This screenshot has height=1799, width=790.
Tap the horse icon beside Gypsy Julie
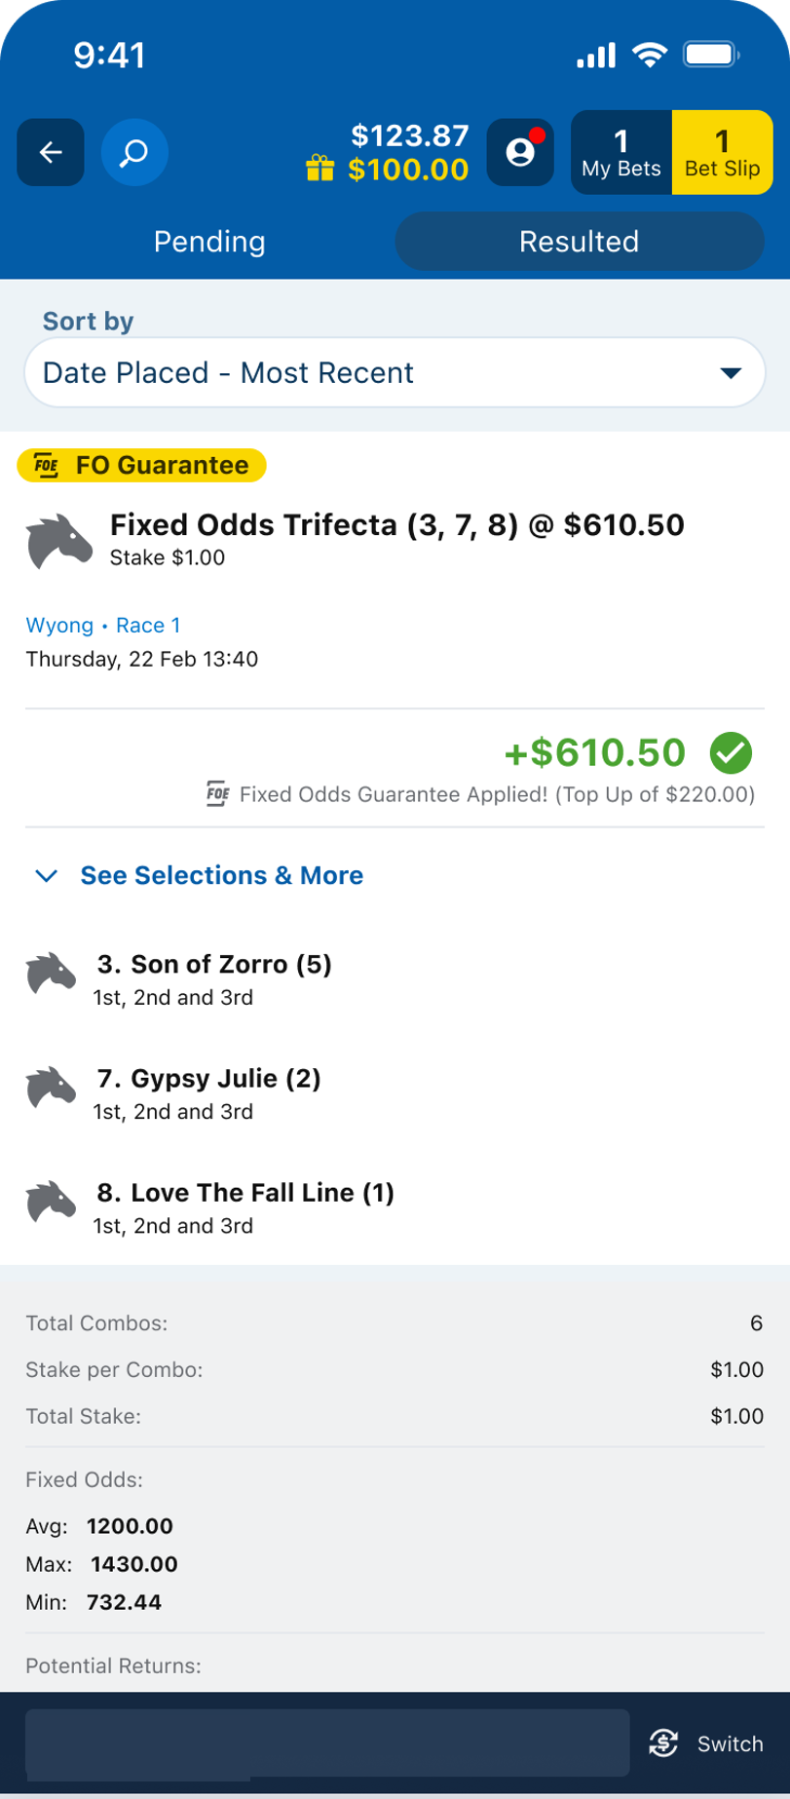pyautogui.click(x=51, y=1088)
